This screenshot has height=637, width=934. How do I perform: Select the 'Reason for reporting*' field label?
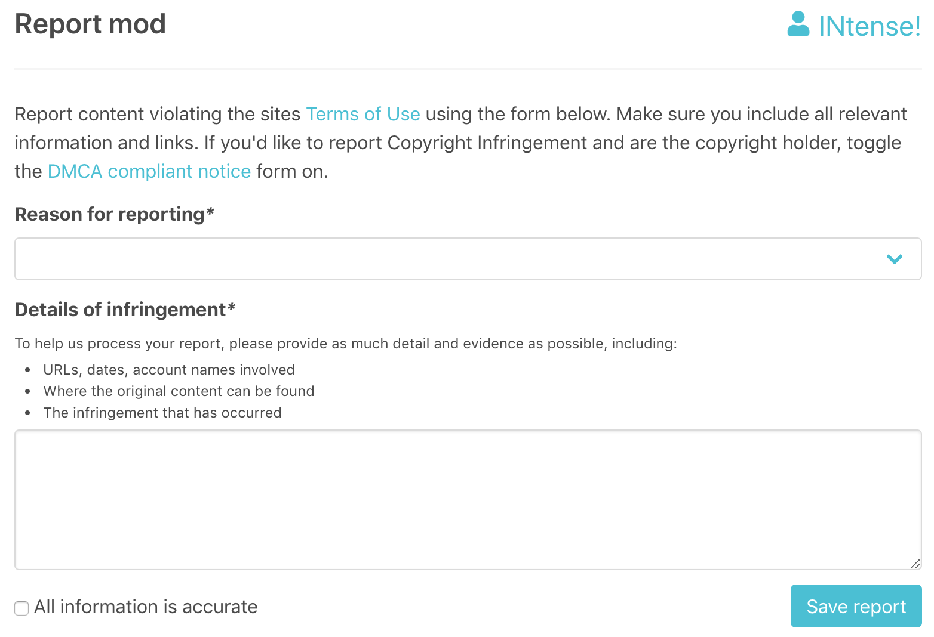pyautogui.click(x=115, y=214)
